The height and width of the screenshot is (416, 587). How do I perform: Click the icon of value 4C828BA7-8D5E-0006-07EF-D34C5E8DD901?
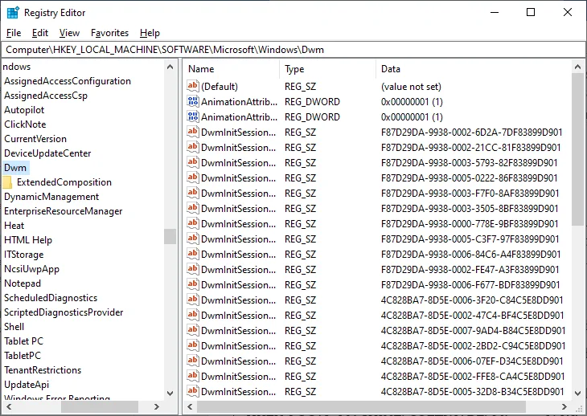(192, 361)
